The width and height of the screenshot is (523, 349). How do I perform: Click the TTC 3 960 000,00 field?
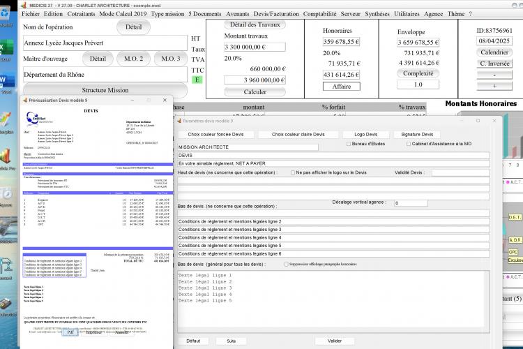(x=255, y=80)
